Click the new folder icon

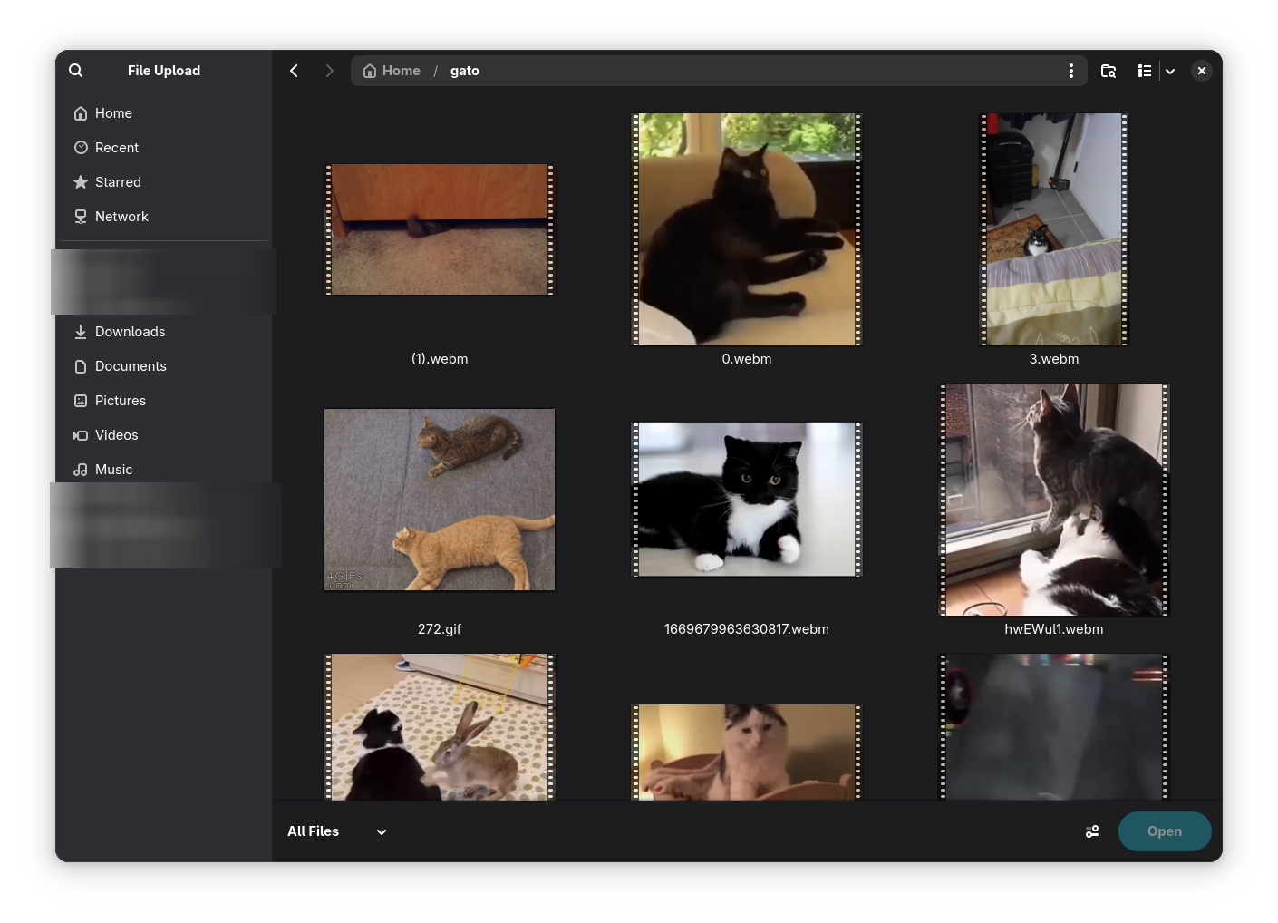click(x=1108, y=71)
